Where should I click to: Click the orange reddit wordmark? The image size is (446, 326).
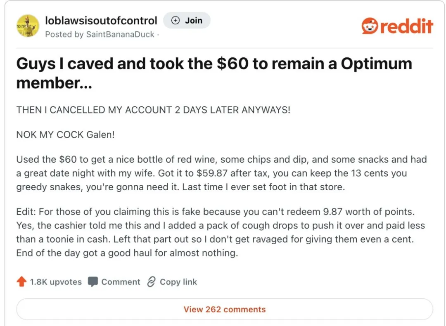(x=406, y=26)
